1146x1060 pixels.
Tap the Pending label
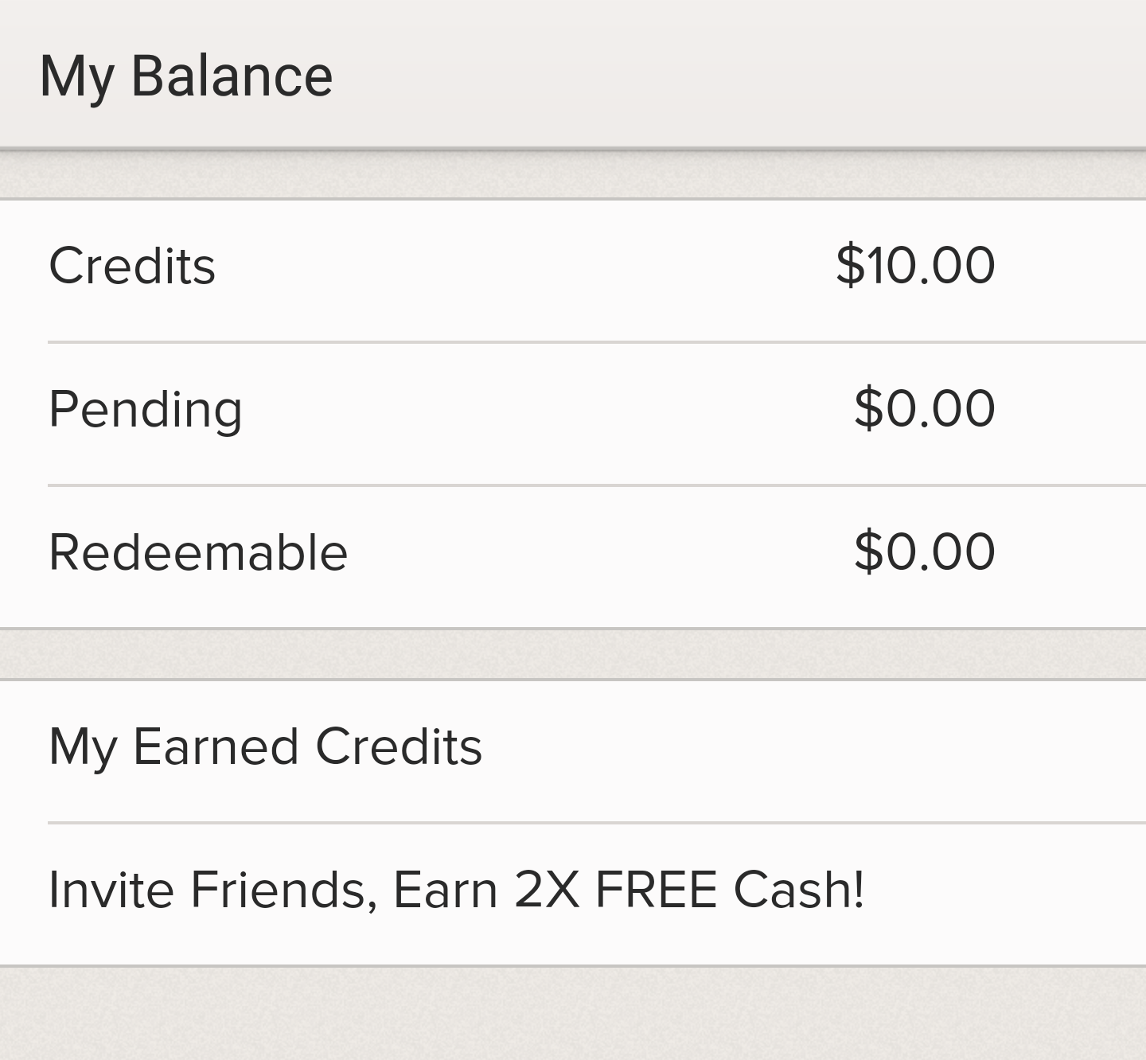146,411
